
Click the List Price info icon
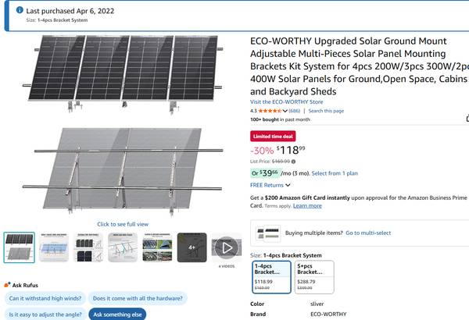point(293,162)
